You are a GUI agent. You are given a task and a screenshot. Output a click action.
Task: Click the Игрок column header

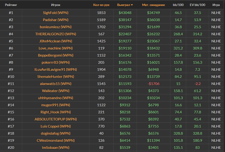pyautogui.click(x=56, y=5)
